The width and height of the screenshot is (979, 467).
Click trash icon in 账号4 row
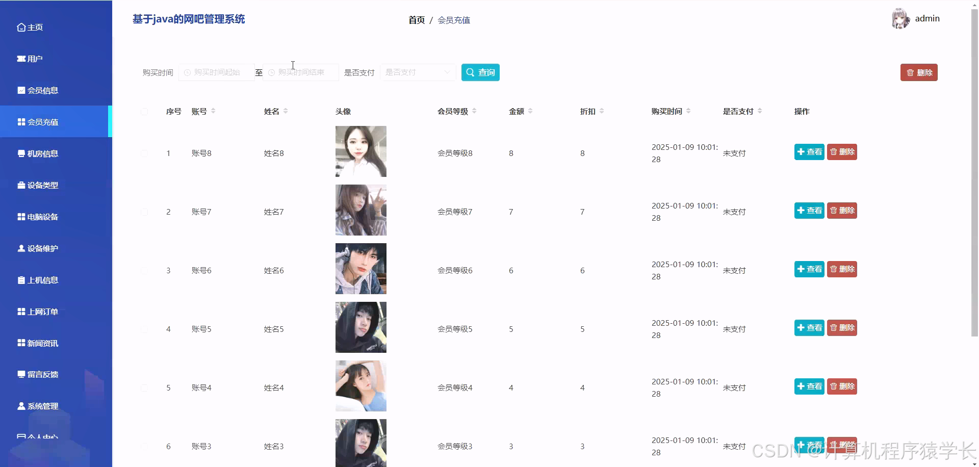point(834,386)
